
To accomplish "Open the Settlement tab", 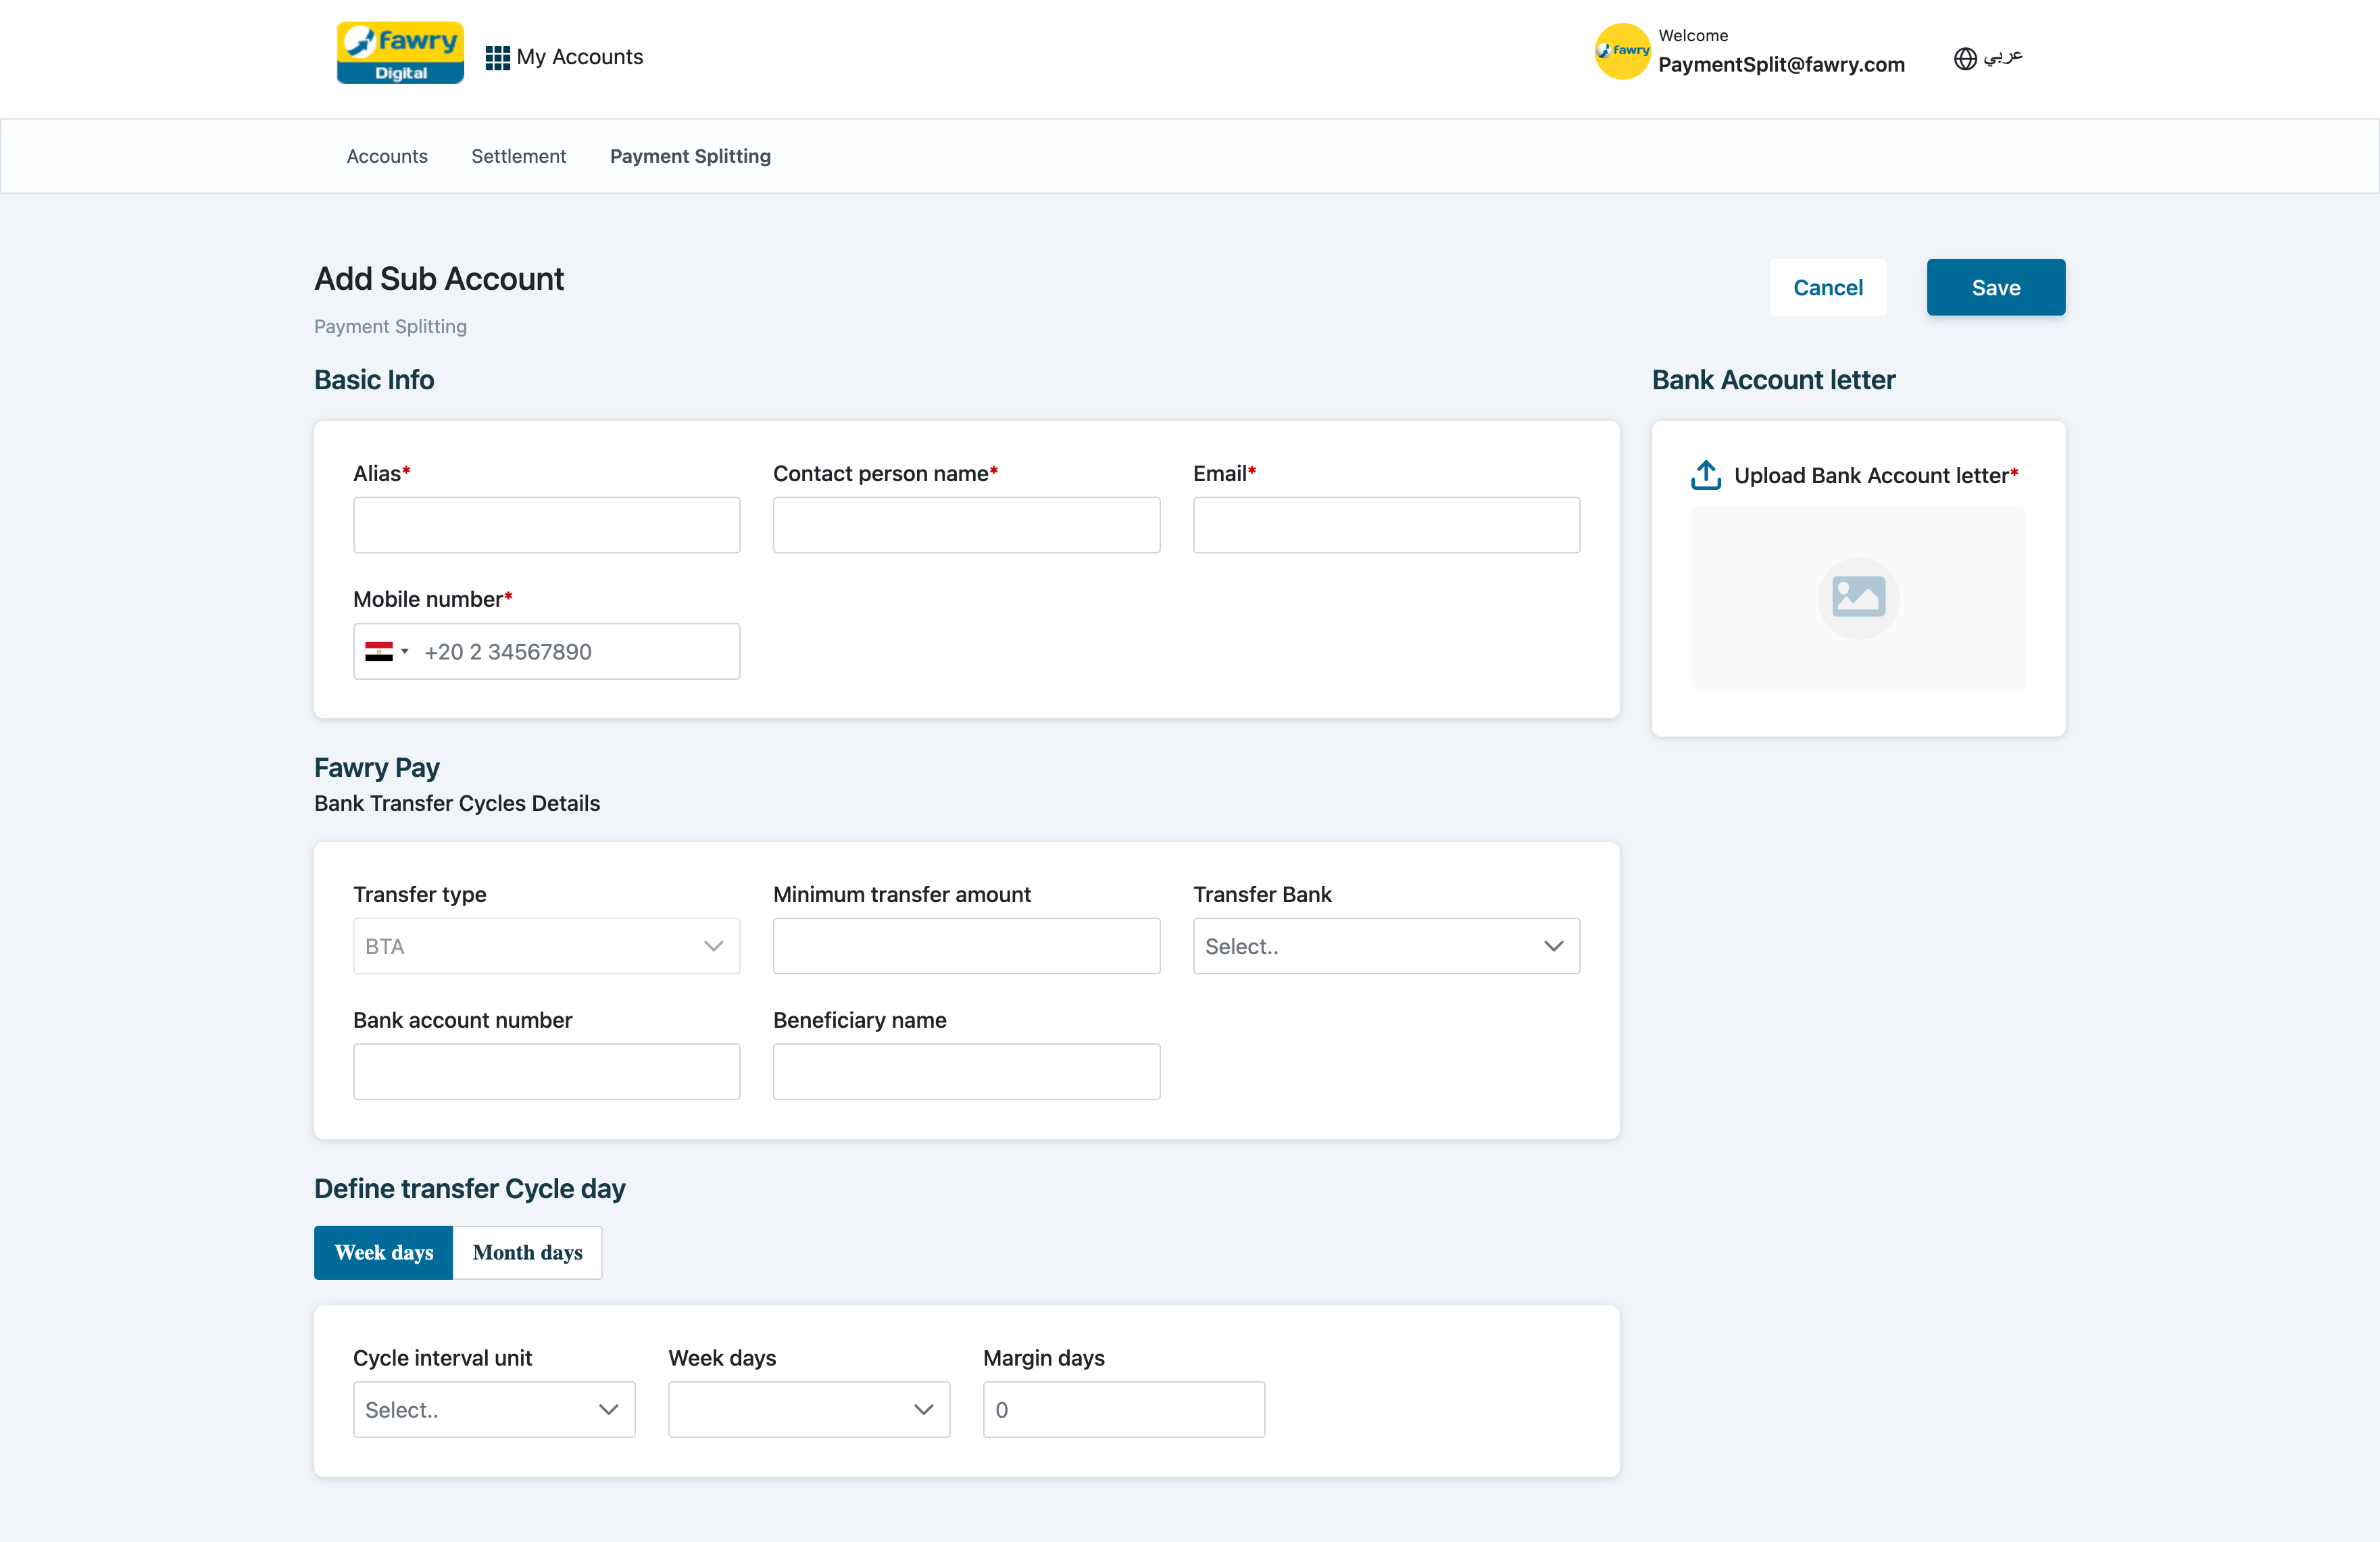I will click(518, 156).
